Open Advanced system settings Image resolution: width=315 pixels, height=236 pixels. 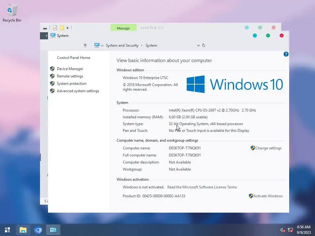coord(78,91)
